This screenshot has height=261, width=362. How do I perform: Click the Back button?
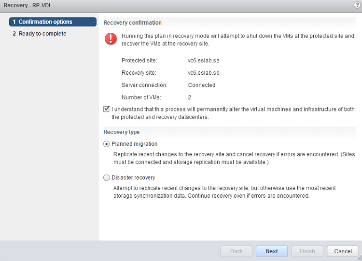coord(236,251)
